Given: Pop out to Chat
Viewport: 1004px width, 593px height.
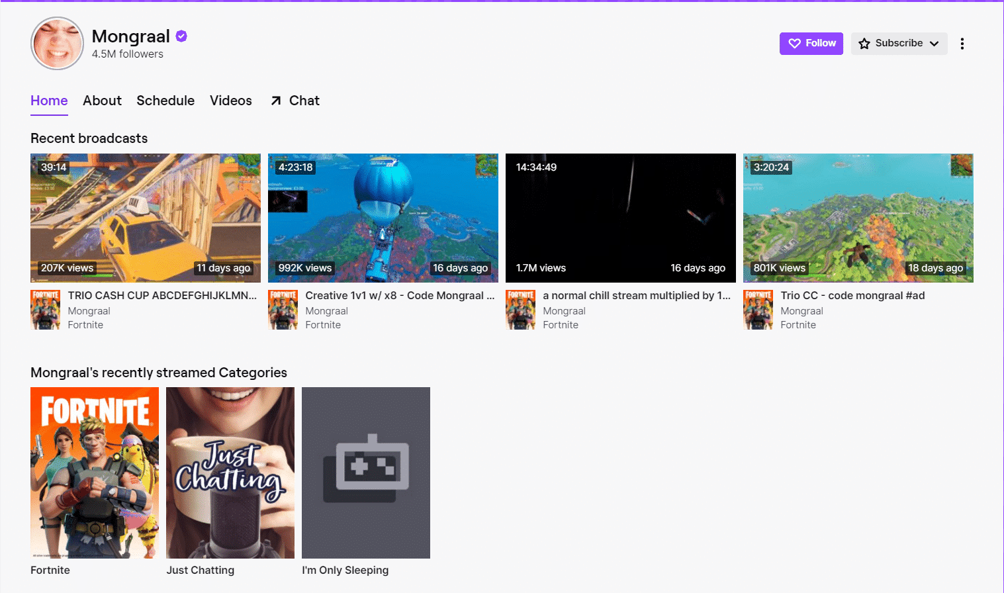Looking at the screenshot, I should pyautogui.click(x=295, y=101).
